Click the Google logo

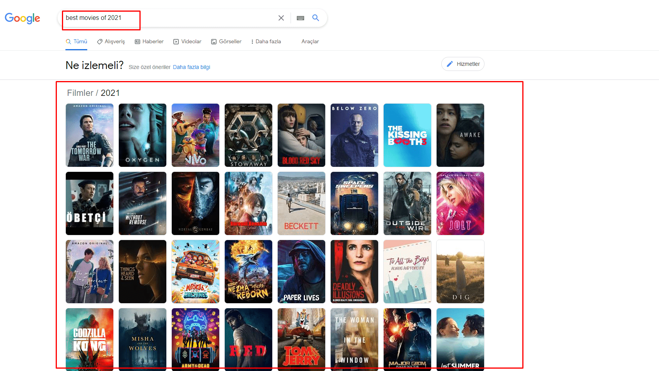point(22,18)
